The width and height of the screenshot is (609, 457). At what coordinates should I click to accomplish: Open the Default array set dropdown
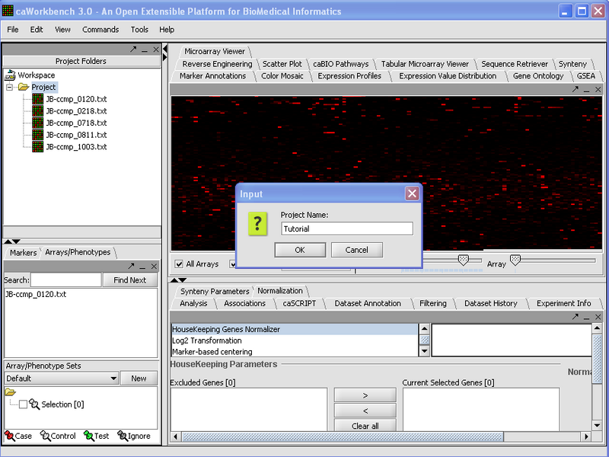113,379
